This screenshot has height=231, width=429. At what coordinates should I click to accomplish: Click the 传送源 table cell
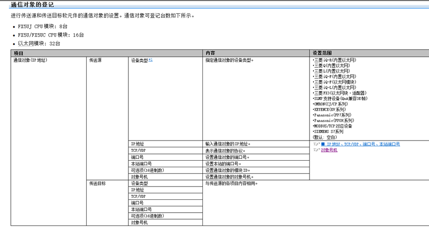(x=95, y=60)
